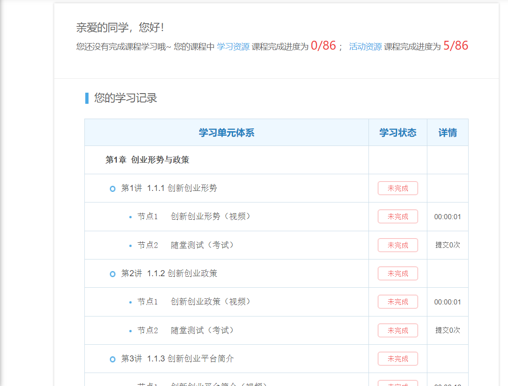508x386 pixels.
Task: Click the blue bar icon beside 您的学习记录
Action: 86,98
